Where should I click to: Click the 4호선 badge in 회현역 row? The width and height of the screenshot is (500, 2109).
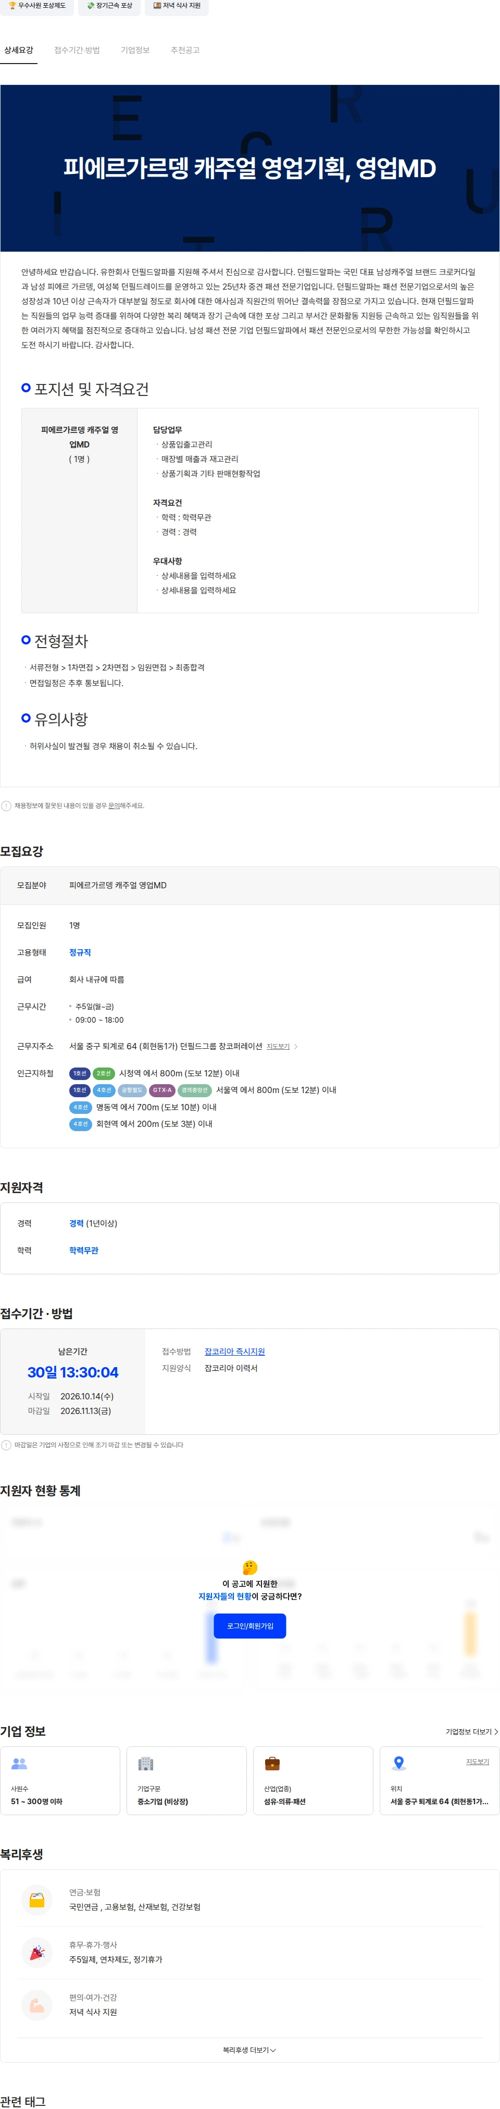pos(80,1124)
